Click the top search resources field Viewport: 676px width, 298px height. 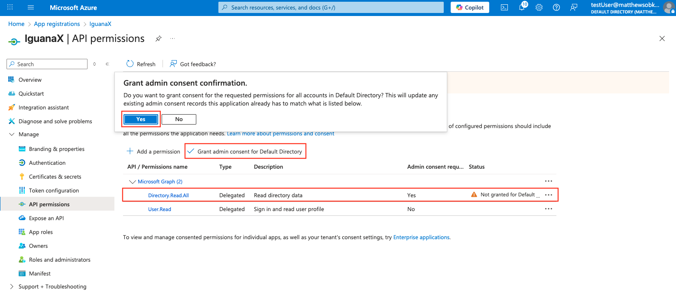coord(331,7)
